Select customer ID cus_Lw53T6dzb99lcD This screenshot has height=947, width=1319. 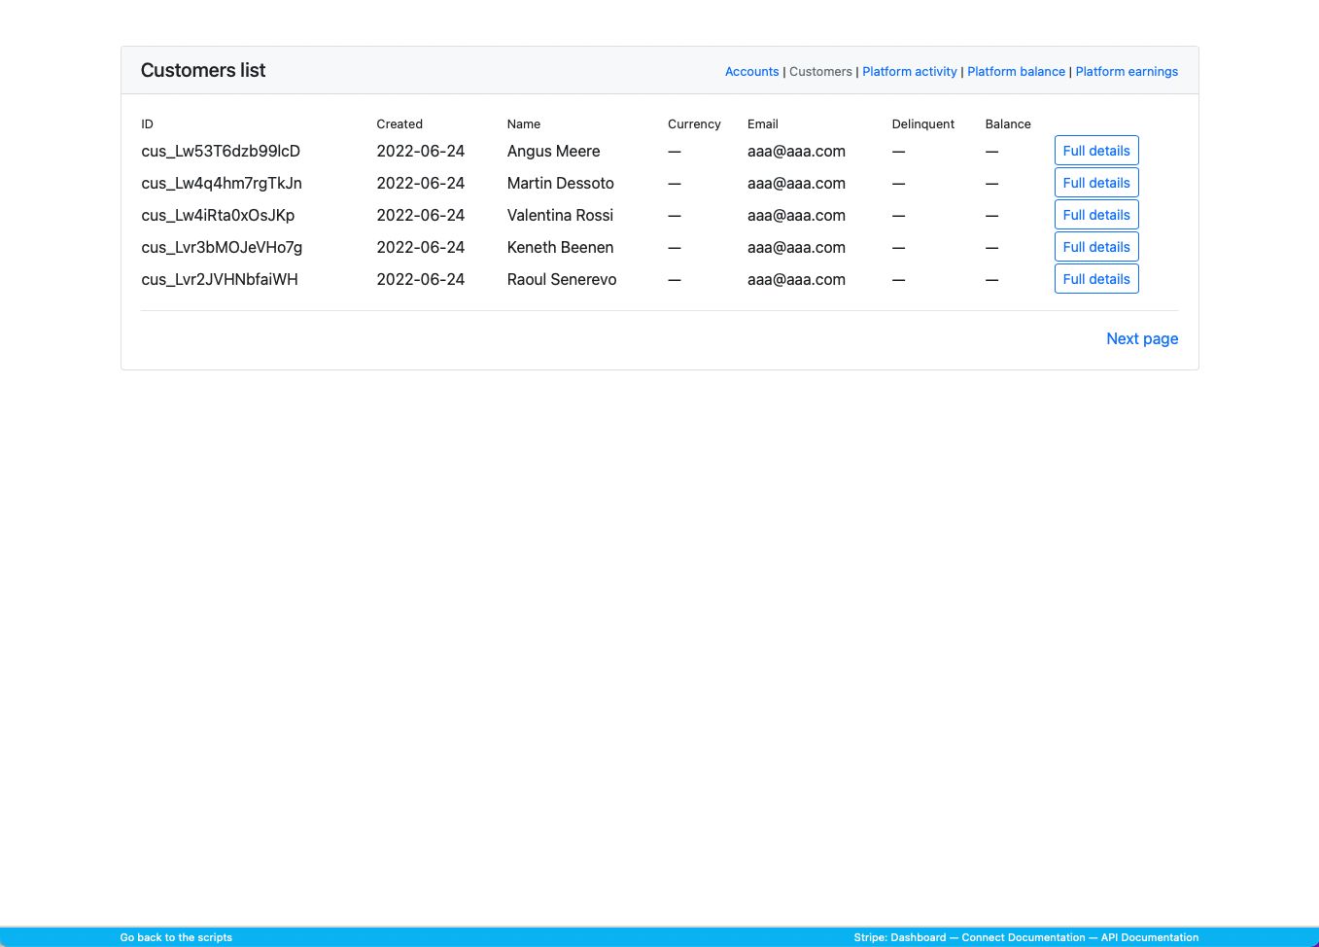(x=221, y=151)
